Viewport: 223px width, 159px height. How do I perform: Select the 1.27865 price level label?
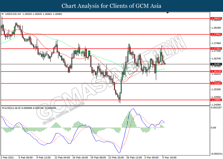[216, 34]
